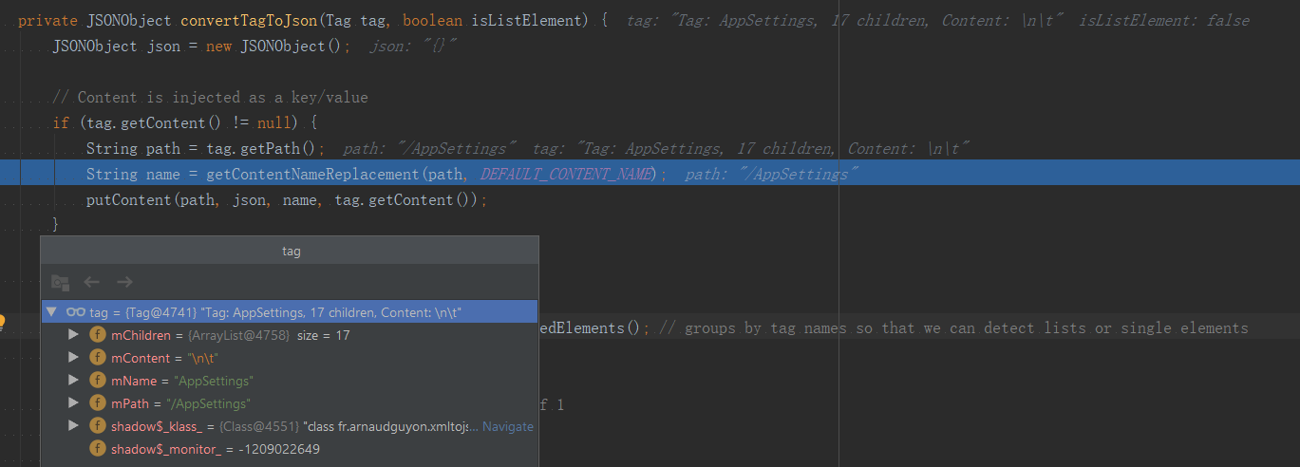Image resolution: width=1300 pixels, height=467 pixels.
Task: Click the Set as Root folder icon in the tag popup
Action: click(x=60, y=282)
